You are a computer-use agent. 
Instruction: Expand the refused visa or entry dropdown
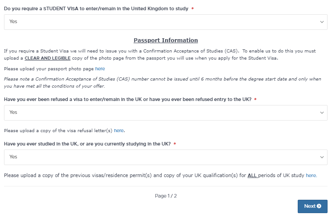pos(166,113)
